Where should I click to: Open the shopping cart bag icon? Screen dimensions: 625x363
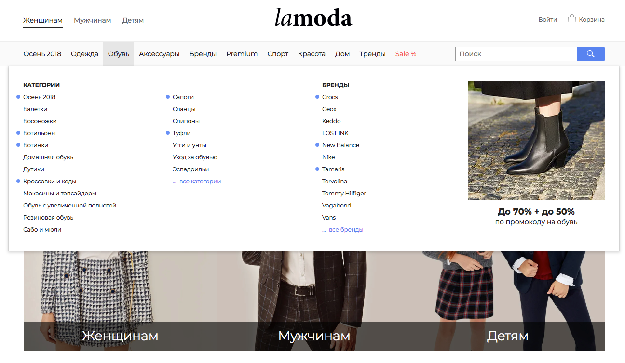click(x=572, y=19)
